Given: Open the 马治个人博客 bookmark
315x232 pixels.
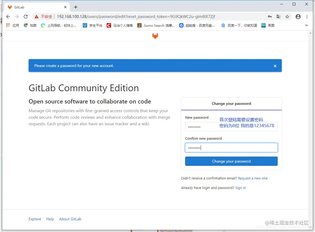Looking at the screenshot, I should (120, 25).
